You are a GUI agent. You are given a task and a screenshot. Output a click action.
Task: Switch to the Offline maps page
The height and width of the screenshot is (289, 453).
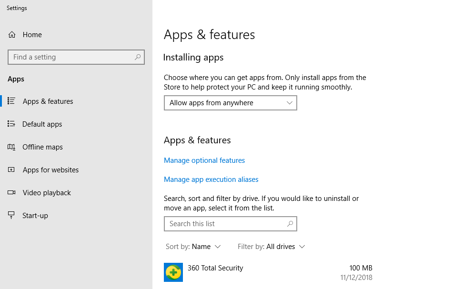pos(42,147)
